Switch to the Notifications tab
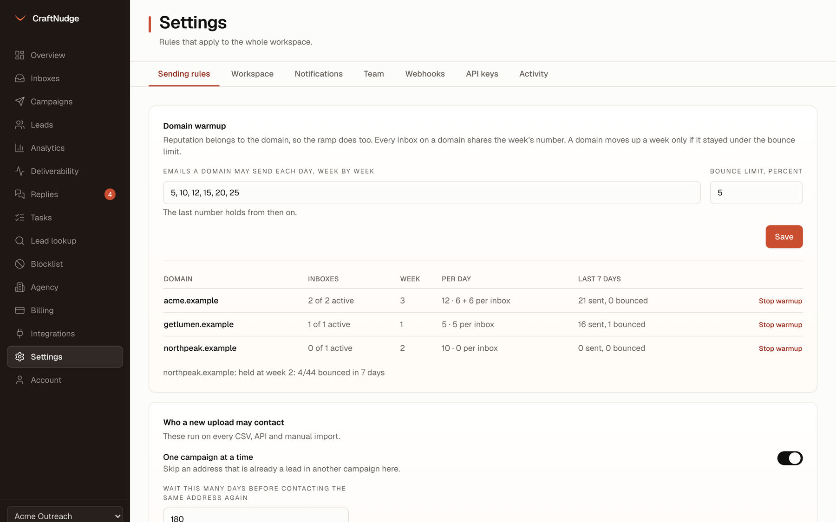 pyautogui.click(x=319, y=74)
